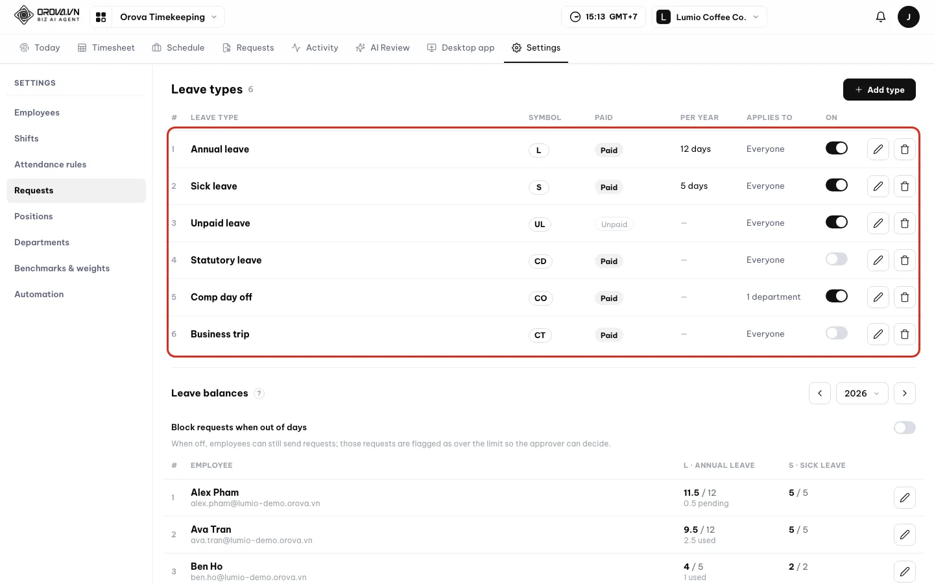Edit the Unpaid leave type
Image resolution: width=934 pixels, height=584 pixels.
878,223
